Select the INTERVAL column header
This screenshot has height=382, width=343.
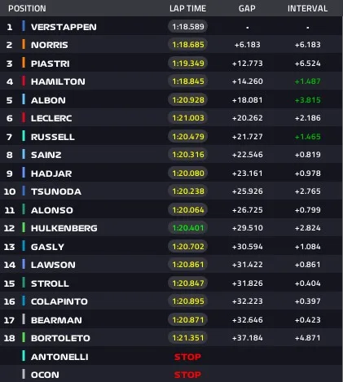point(307,8)
